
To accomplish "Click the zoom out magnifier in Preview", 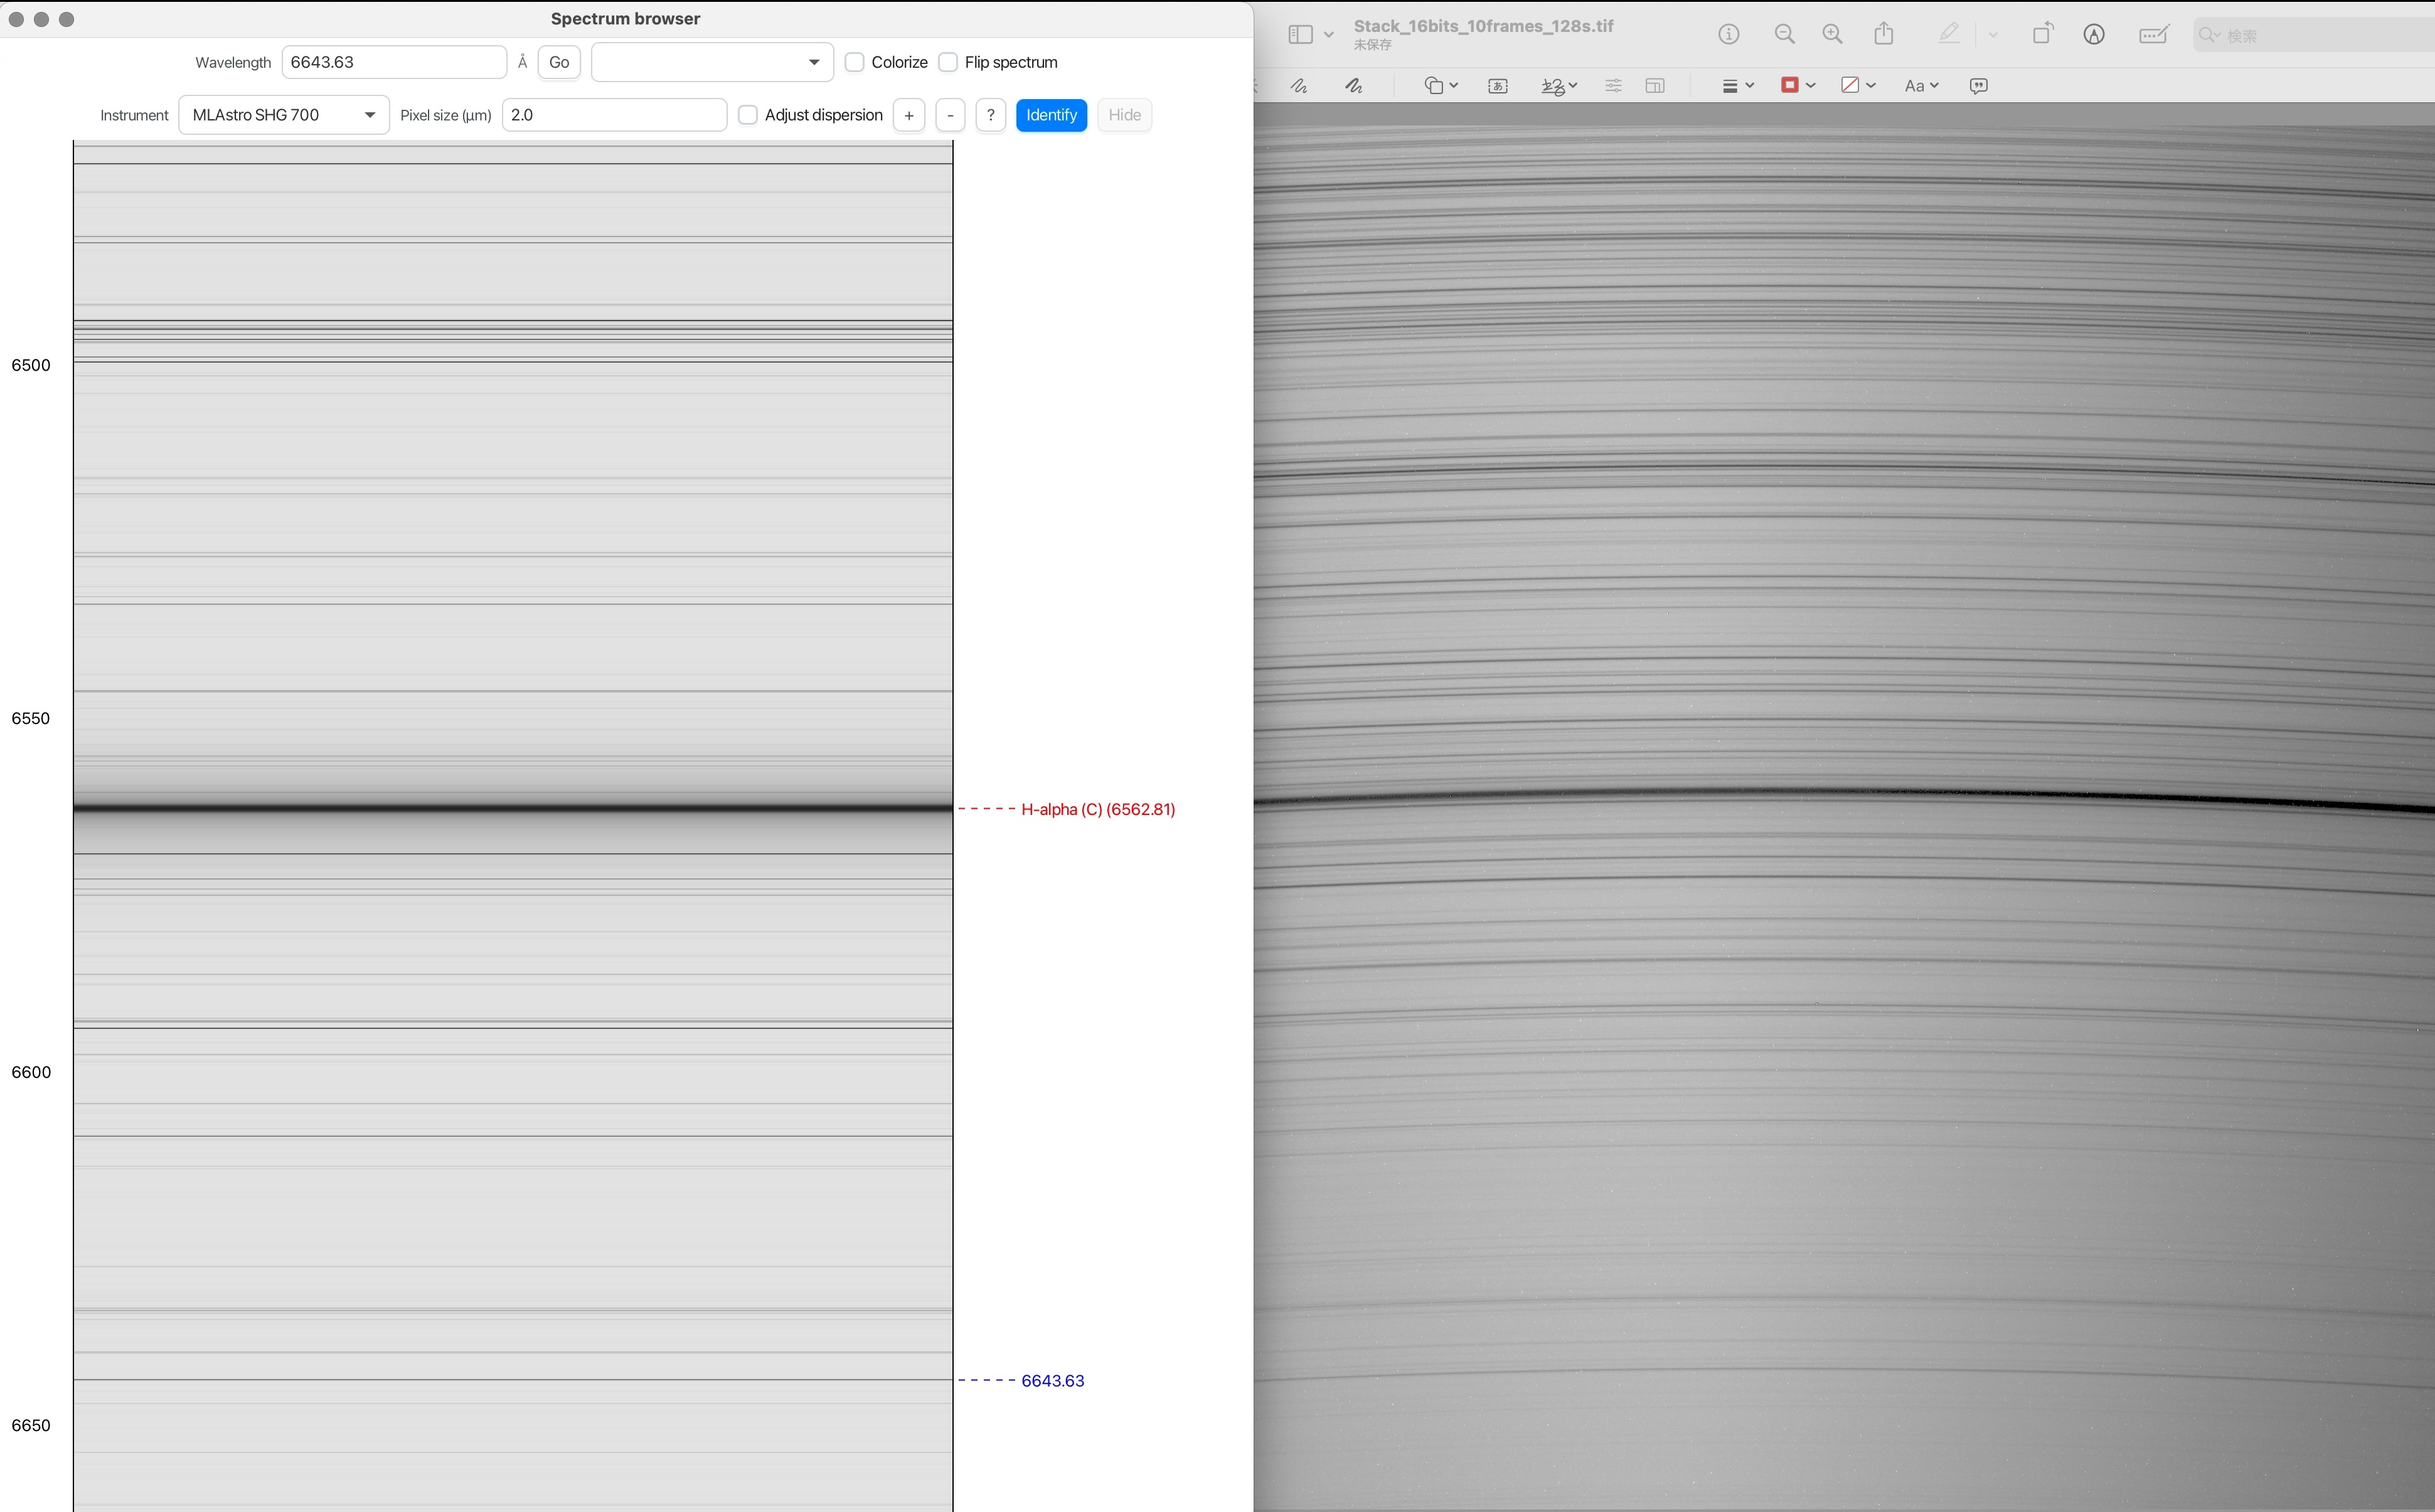I will click(1784, 34).
